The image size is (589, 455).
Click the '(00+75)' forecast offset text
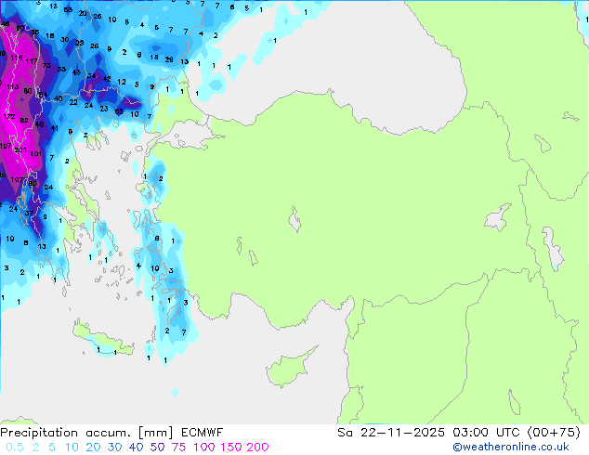[x=554, y=433]
